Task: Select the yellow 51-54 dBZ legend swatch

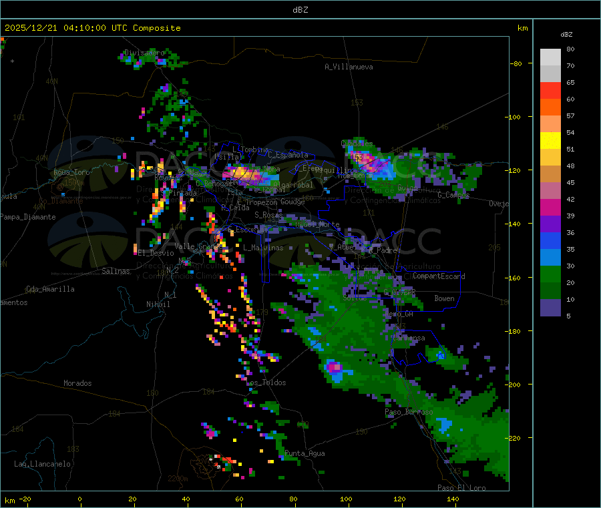Action: pos(550,141)
